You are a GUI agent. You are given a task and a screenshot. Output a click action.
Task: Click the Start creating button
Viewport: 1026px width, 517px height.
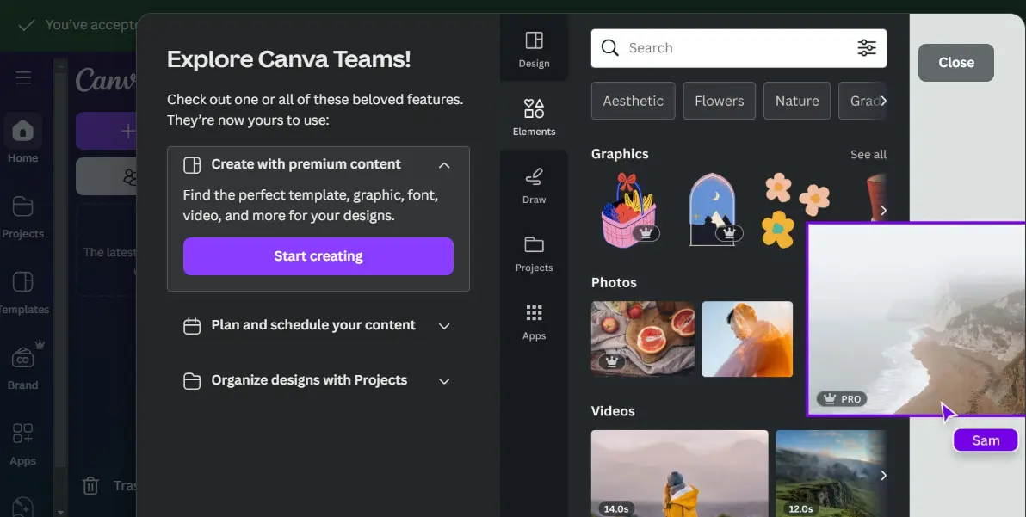[x=318, y=256]
